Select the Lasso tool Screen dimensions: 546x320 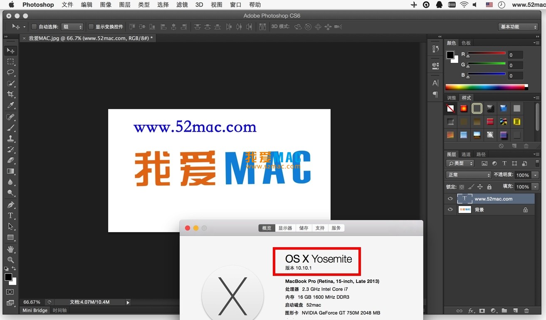(x=10, y=72)
